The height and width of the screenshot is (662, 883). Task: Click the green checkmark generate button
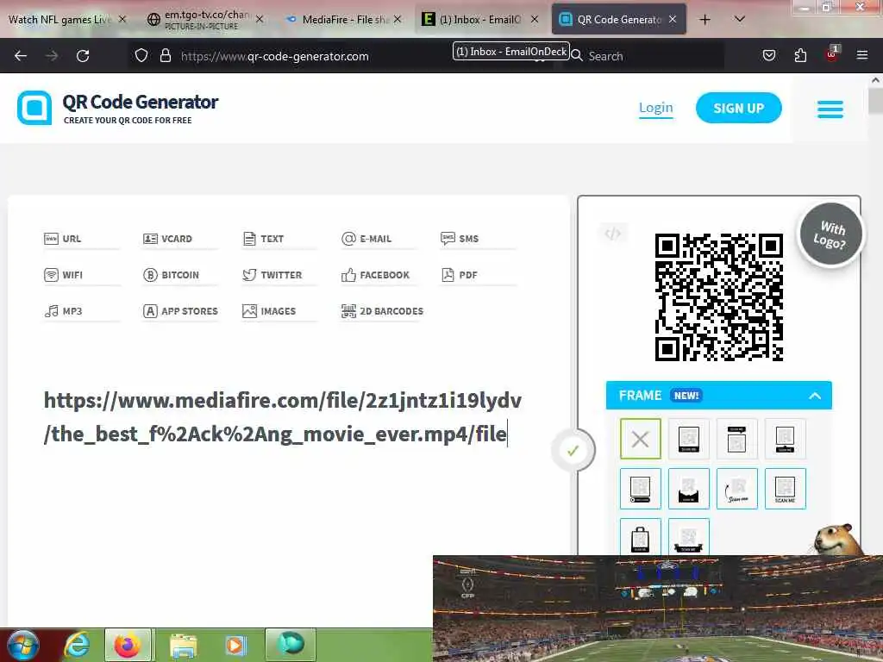tap(573, 450)
